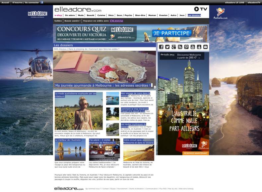Image resolution: width=262 pixels, height=192 pixels.
Task: Open the Evasion menu
Action: (x=163, y=15)
